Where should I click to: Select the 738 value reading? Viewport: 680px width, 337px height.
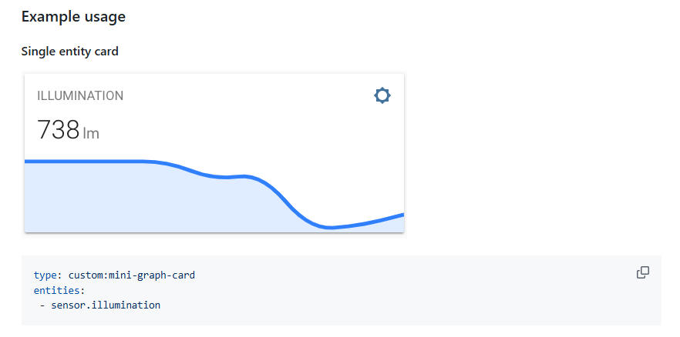(x=58, y=130)
